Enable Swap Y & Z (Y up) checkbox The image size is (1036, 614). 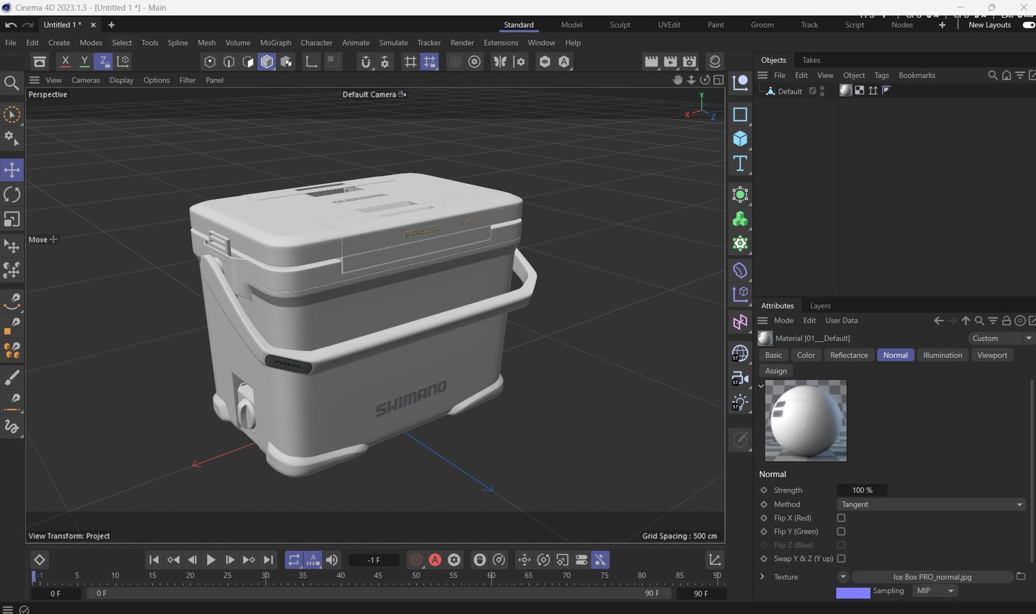click(841, 558)
